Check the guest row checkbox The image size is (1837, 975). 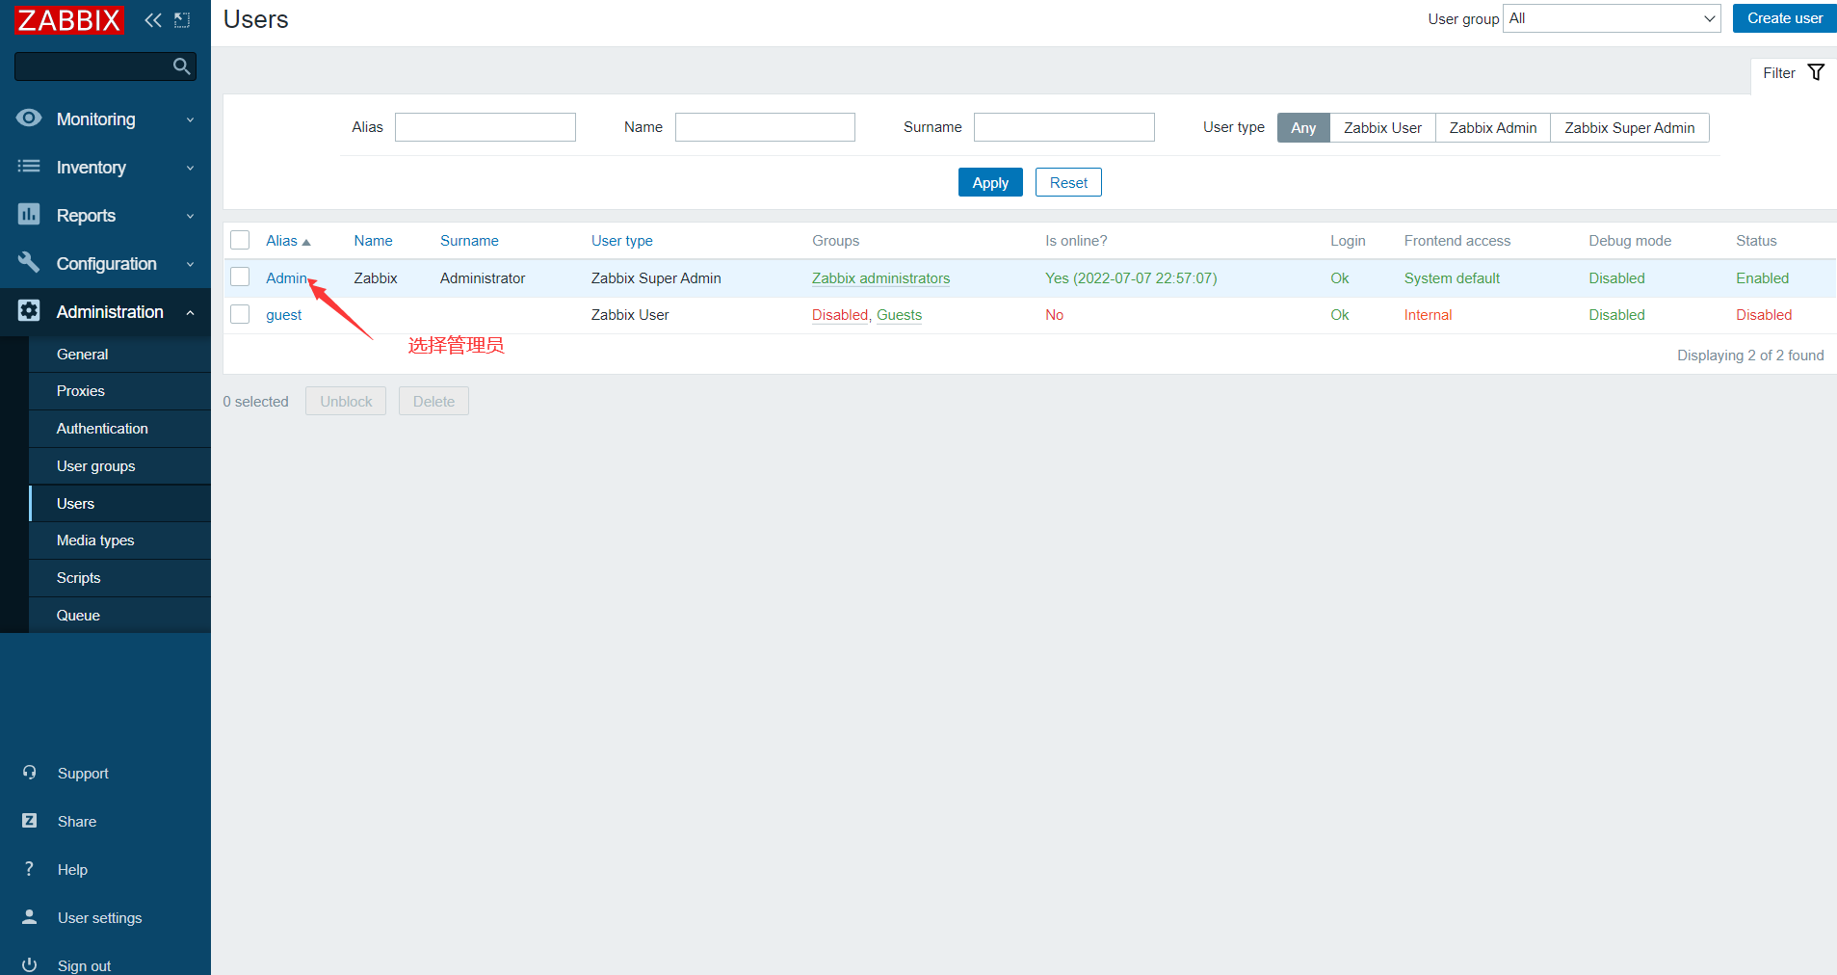[240, 314]
